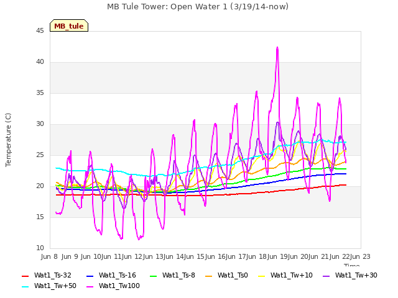Click the Jun 9 x-axis date label
The image size is (398, 298).
tap(70, 256)
